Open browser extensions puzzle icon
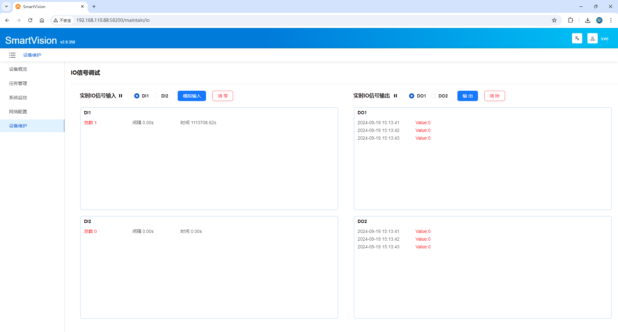Viewport: 618px width, 332px height. [570, 20]
